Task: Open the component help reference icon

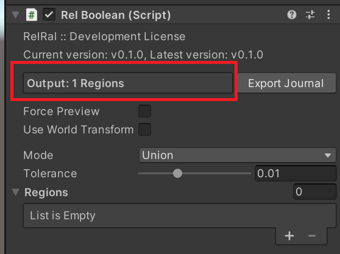Action: 292,15
